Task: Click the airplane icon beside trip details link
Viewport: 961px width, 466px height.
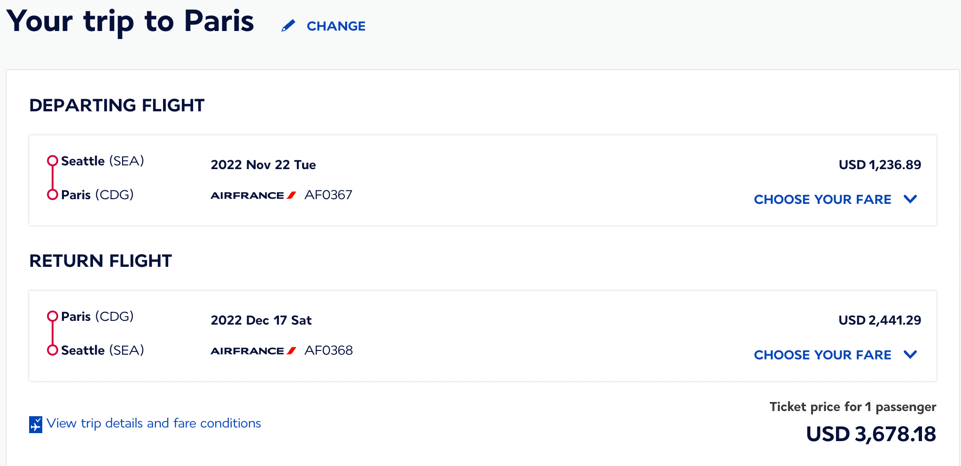Action: coord(36,423)
